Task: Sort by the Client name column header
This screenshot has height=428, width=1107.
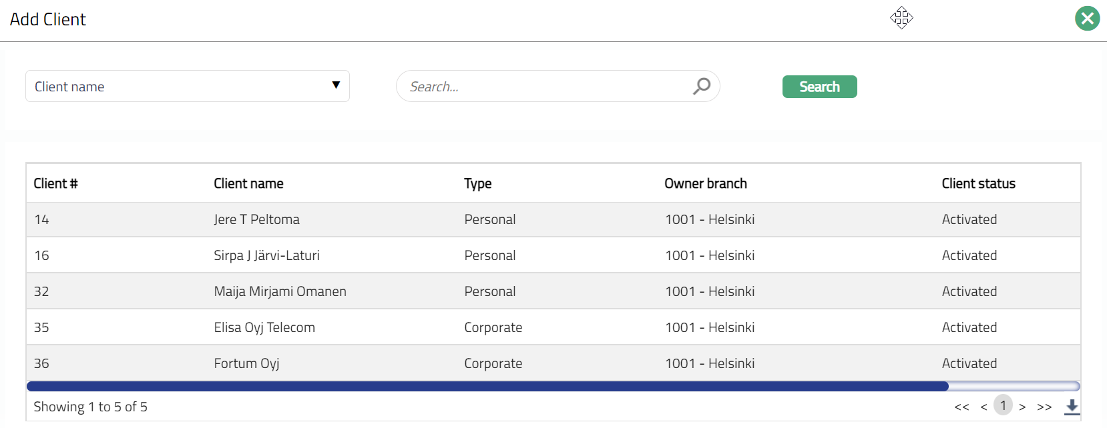Action: pos(248,183)
